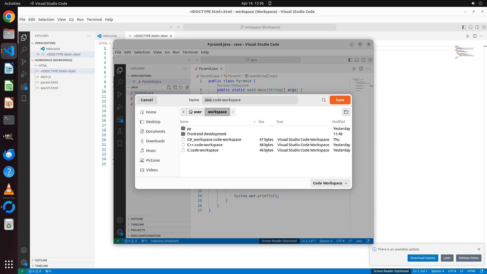
Task: Open Manage gear in main window
Action: coord(24,262)
